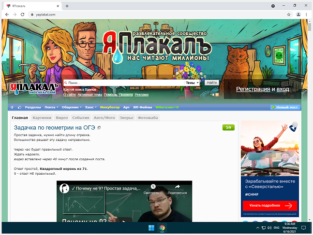Image resolution: width=313 pixels, height=235 pixels.
Task: Open the notification center icon
Action: click(303, 228)
